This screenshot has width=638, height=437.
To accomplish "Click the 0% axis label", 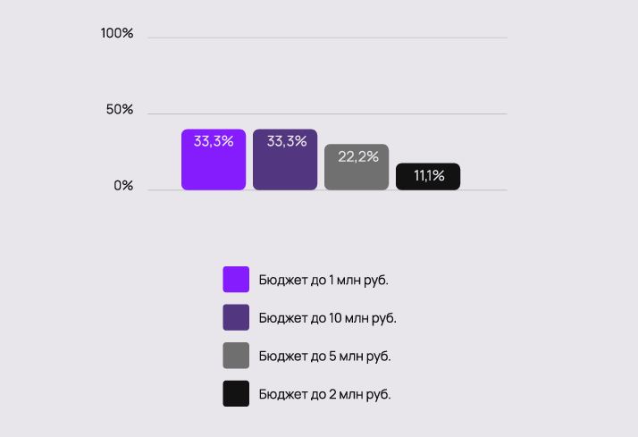I will (122, 186).
